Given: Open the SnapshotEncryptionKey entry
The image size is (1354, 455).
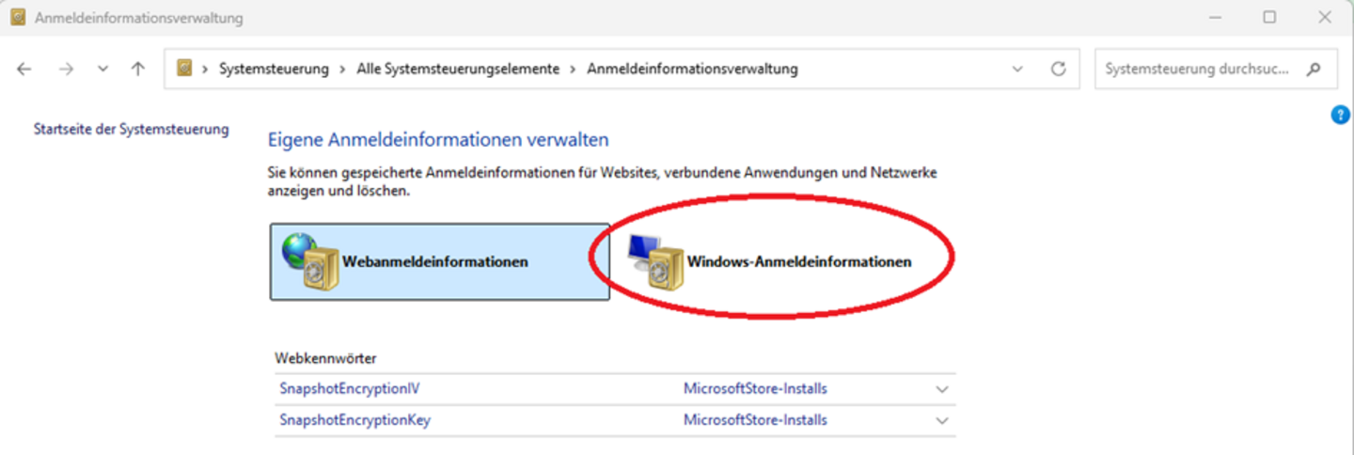Looking at the screenshot, I should click(x=354, y=420).
